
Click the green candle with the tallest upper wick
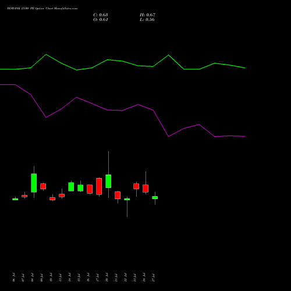pyautogui.click(x=108, y=181)
